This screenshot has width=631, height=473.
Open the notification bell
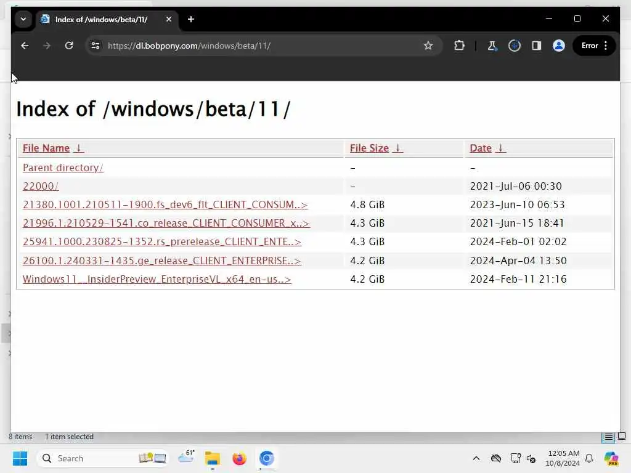pyautogui.click(x=589, y=458)
